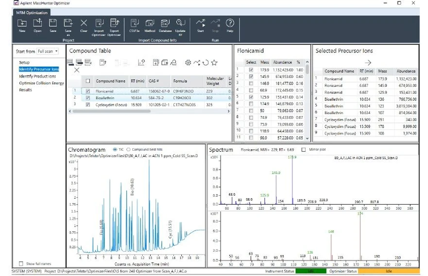
Task: Click the run chart icon beside the gear
Action: tap(197, 63)
